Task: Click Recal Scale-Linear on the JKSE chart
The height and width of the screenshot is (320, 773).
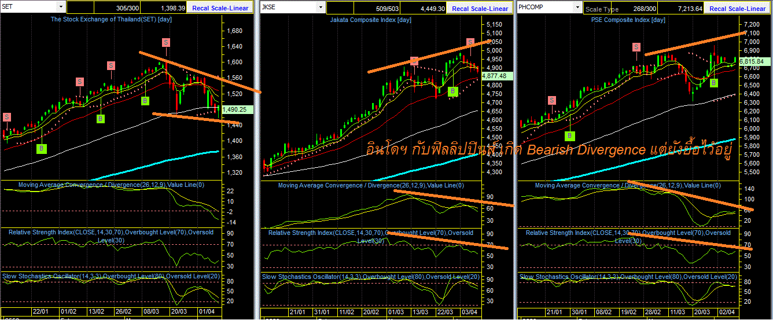Action: [x=480, y=9]
